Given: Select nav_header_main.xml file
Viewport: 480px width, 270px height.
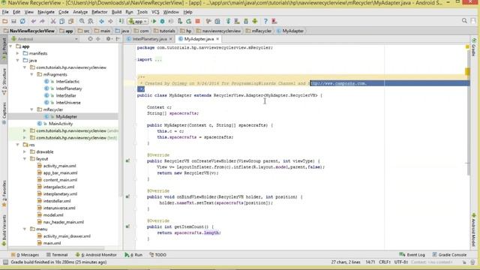Looking at the screenshot, I should click(x=63, y=222).
